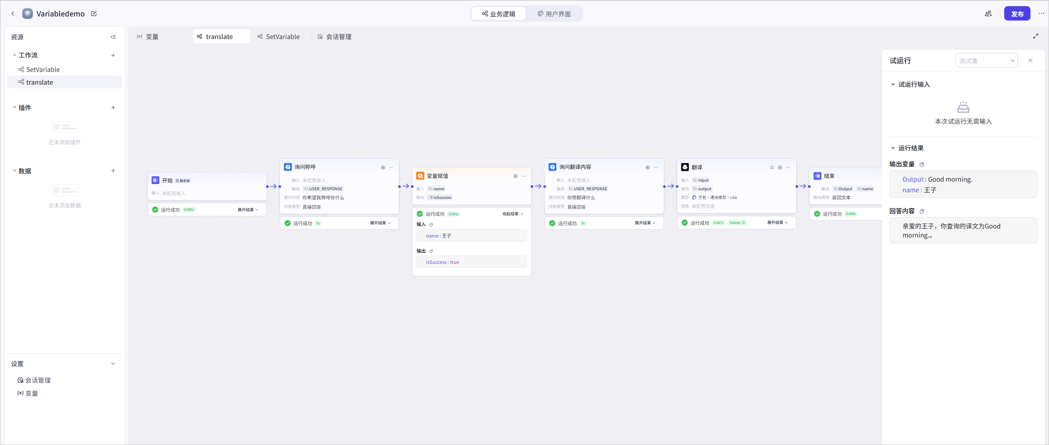Open 会话管理 under 设置
The image size is (1049, 445).
pyautogui.click(x=34, y=380)
